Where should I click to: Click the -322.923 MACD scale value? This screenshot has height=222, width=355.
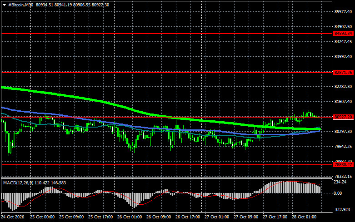pos(342,210)
